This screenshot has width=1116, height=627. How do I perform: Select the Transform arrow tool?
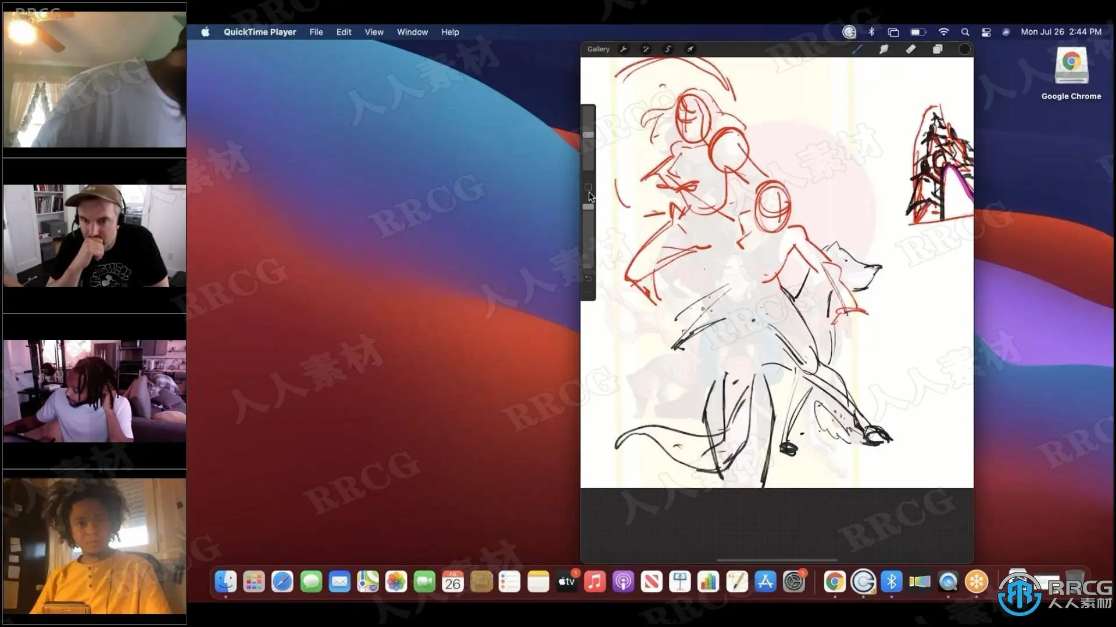690,49
